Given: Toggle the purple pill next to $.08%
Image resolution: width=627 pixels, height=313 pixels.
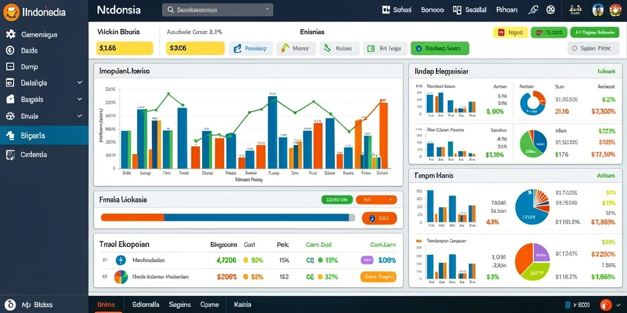Looking at the screenshot, I should (x=367, y=260).
